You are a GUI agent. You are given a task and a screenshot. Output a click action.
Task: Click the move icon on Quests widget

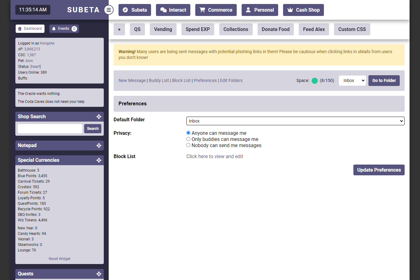(99, 274)
